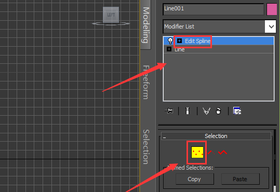This screenshot has width=280, height=192.
Task: Click the Line001 object name field
Action: tap(214, 9)
